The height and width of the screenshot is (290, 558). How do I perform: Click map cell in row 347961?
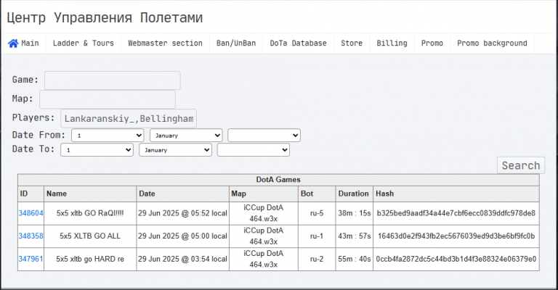tap(263, 259)
